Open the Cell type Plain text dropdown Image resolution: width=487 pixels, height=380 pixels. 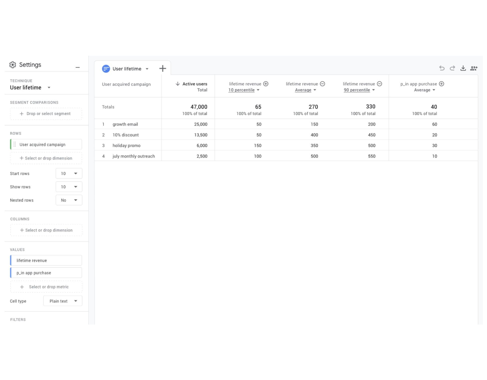pyautogui.click(x=63, y=301)
